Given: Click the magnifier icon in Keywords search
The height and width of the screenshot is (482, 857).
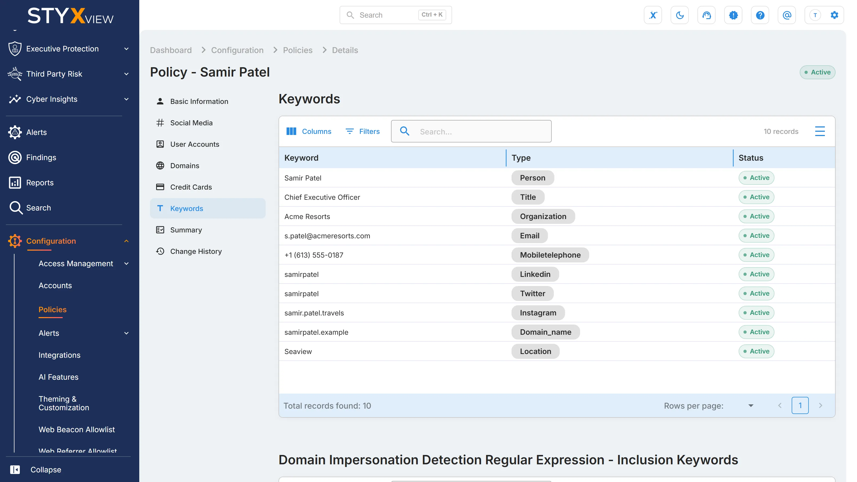Looking at the screenshot, I should tap(405, 131).
